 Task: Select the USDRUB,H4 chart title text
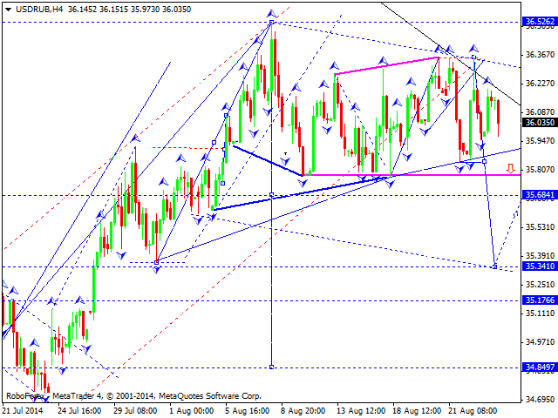[39, 10]
